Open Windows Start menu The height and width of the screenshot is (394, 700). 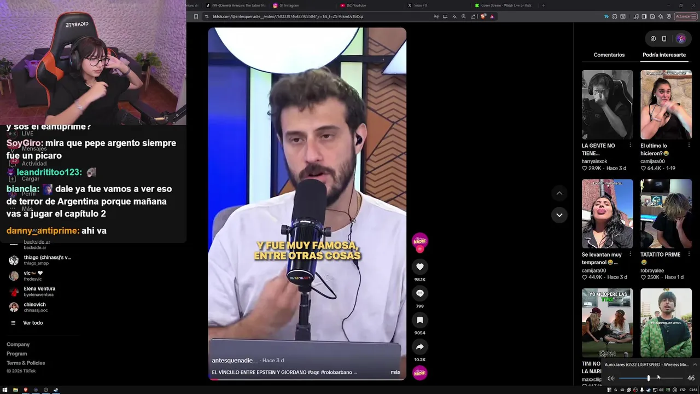click(x=5, y=390)
